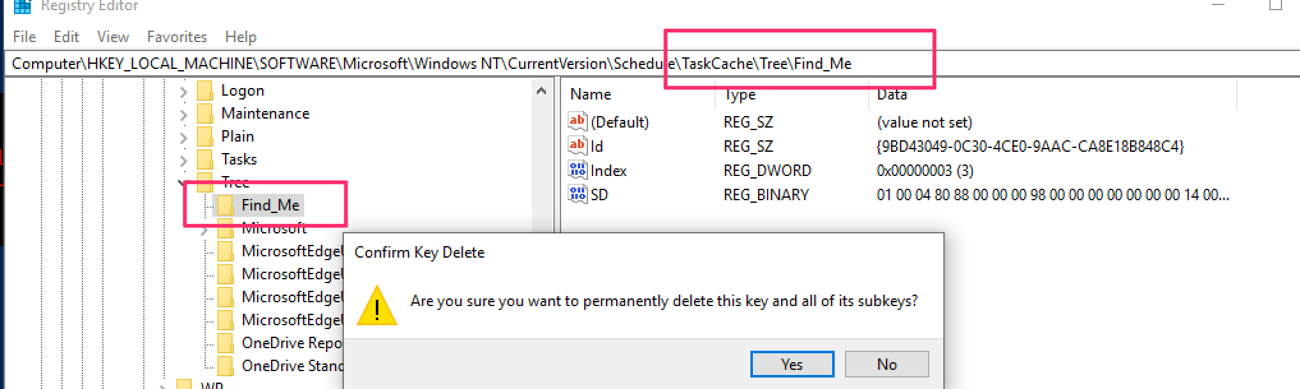Click the (Default) value icon
The height and width of the screenshot is (389, 1300).
[x=577, y=122]
